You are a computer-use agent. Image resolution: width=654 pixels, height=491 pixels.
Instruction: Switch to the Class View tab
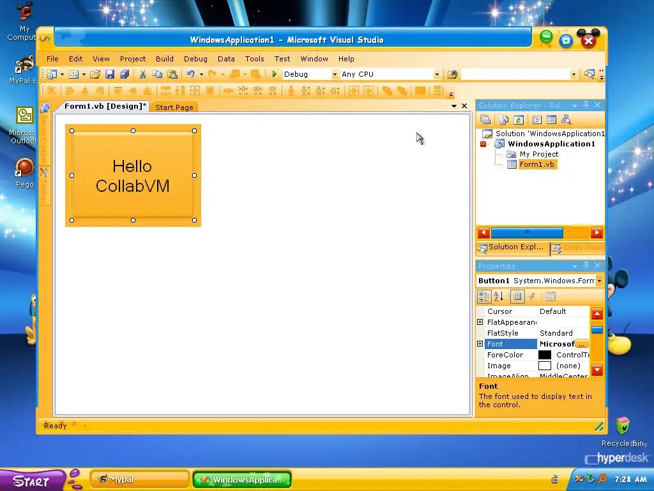click(x=577, y=248)
